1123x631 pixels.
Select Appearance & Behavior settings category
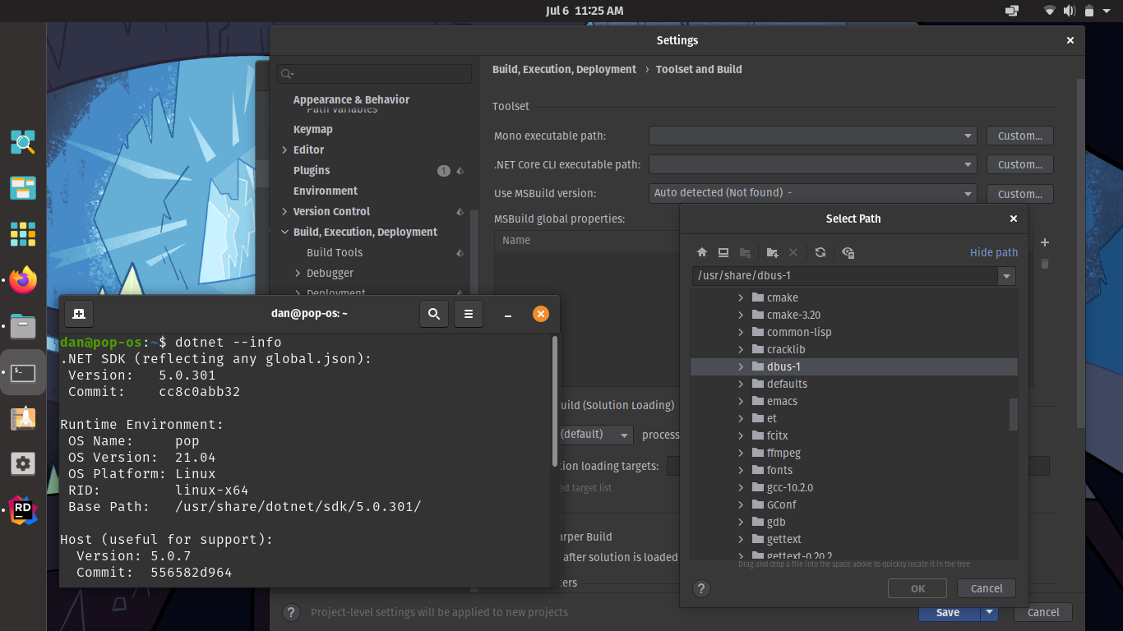click(x=351, y=99)
